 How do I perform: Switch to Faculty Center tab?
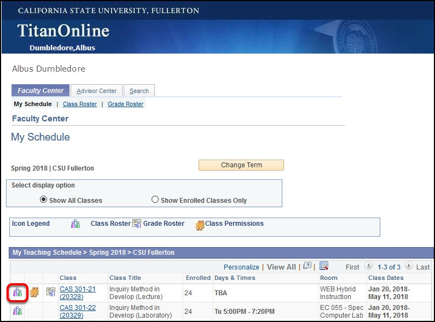pos(40,91)
